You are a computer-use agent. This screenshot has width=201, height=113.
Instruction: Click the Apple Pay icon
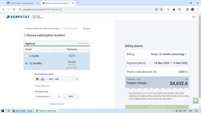pyautogui.click(x=51, y=79)
